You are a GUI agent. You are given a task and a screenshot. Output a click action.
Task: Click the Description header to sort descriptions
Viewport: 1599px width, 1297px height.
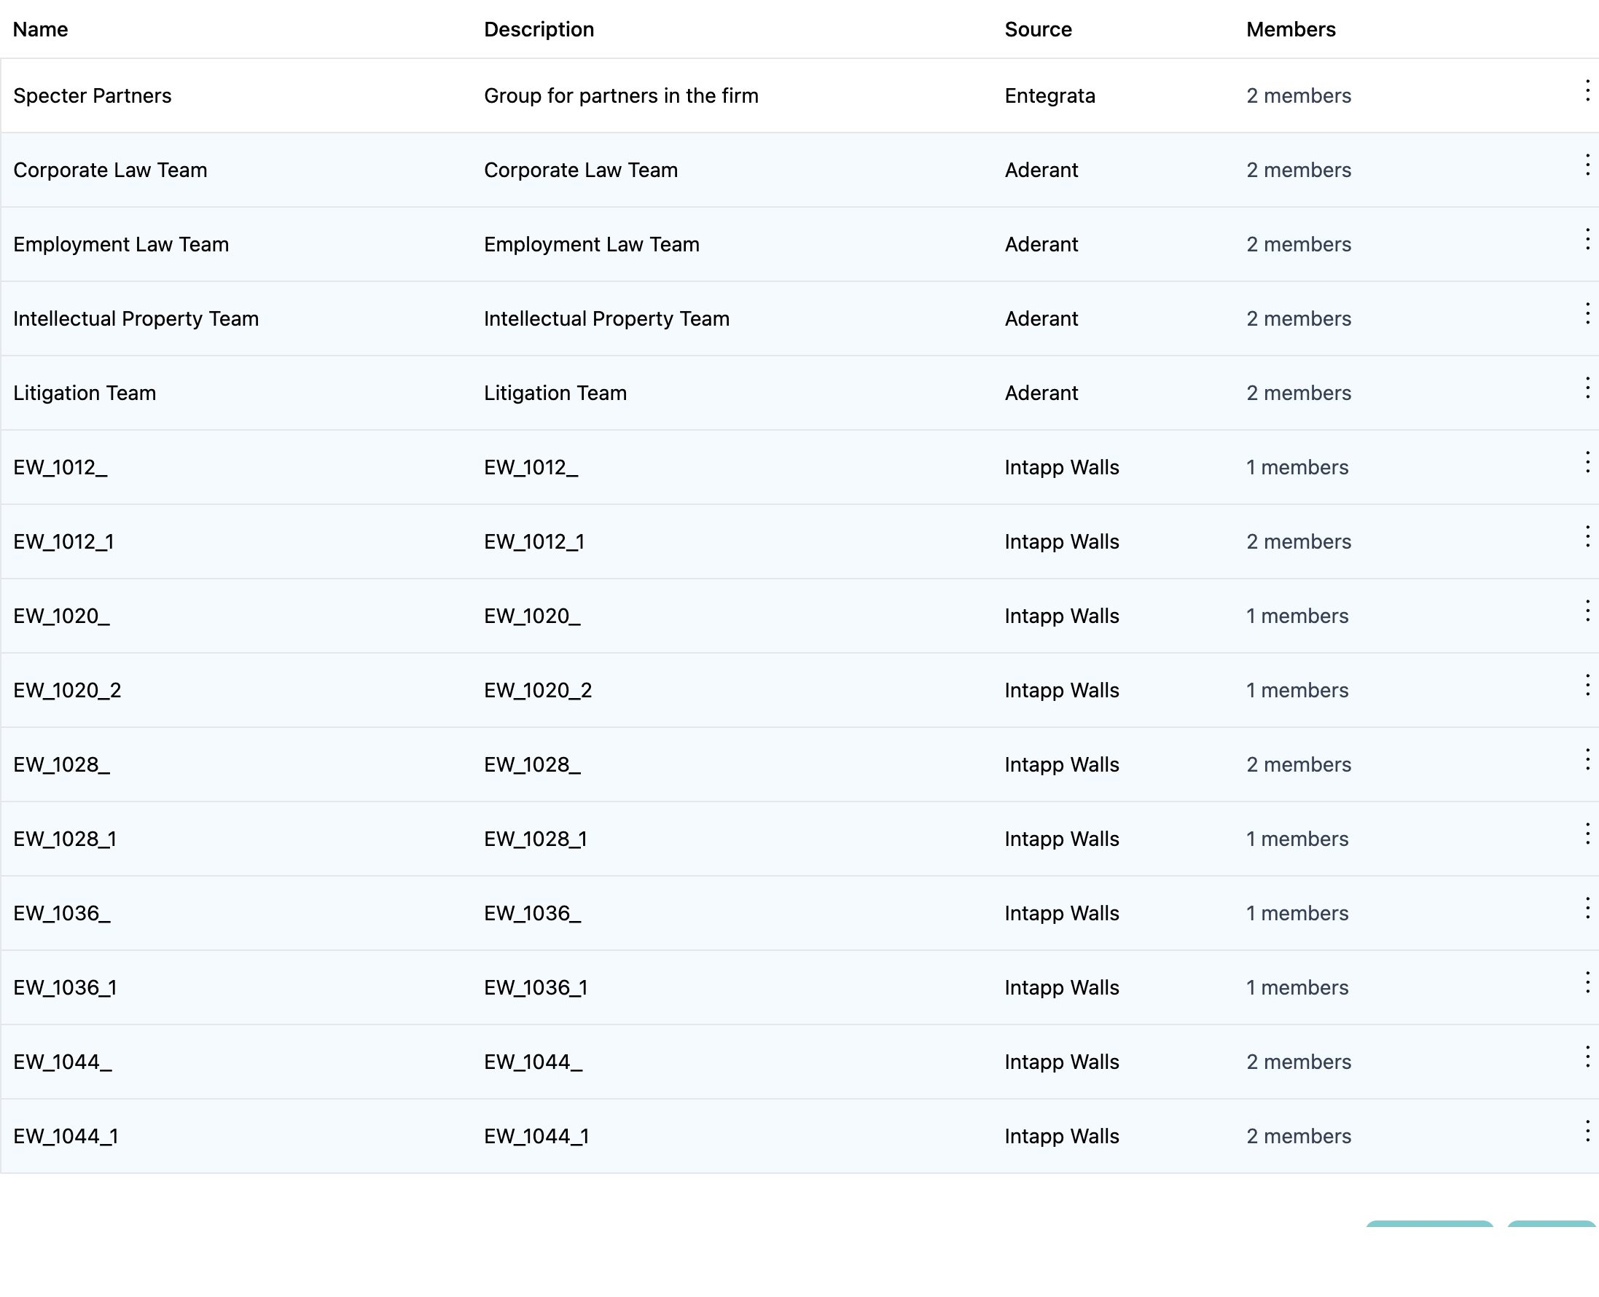point(539,29)
